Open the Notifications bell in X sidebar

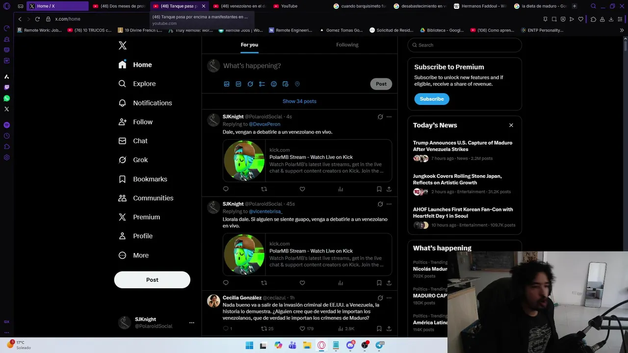(x=145, y=103)
